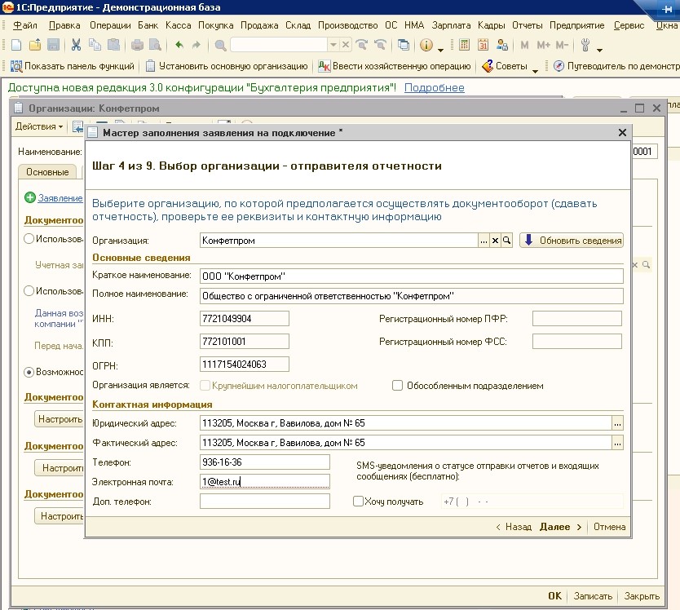
Task: Switch to the Основные tab
Action: [47, 172]
